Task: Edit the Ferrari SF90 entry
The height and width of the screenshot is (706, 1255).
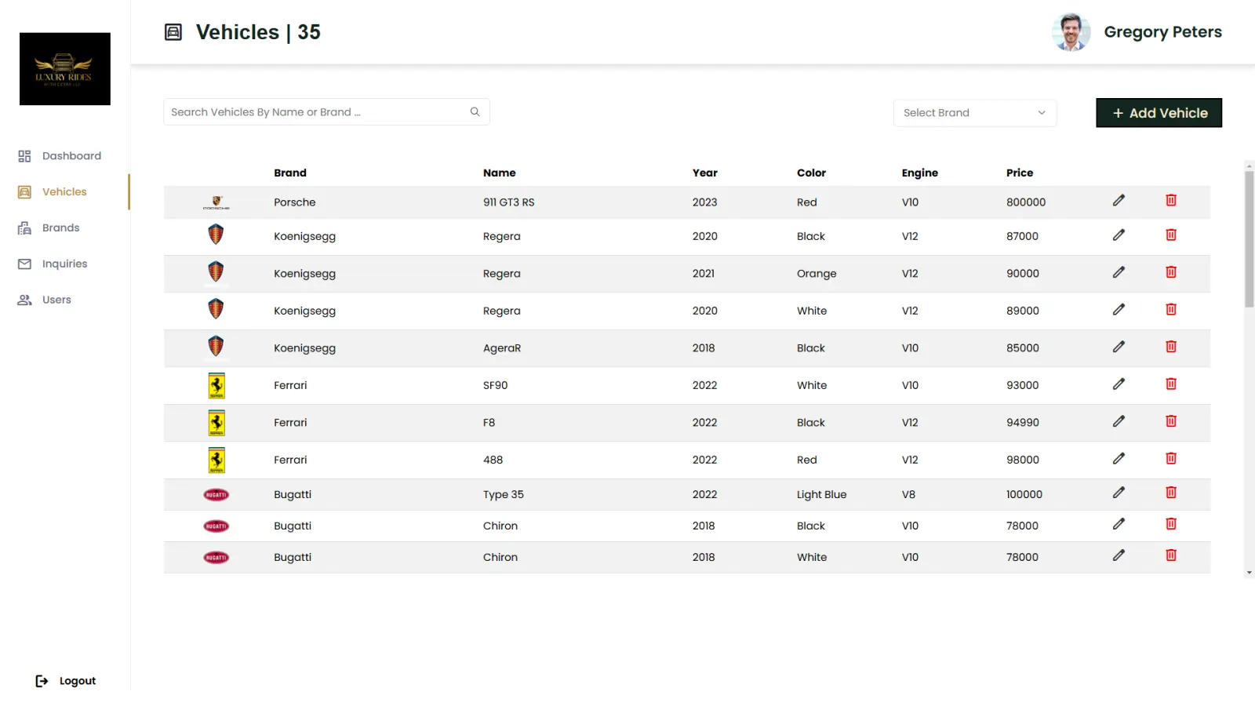Action: click(x=1119, y=384)
